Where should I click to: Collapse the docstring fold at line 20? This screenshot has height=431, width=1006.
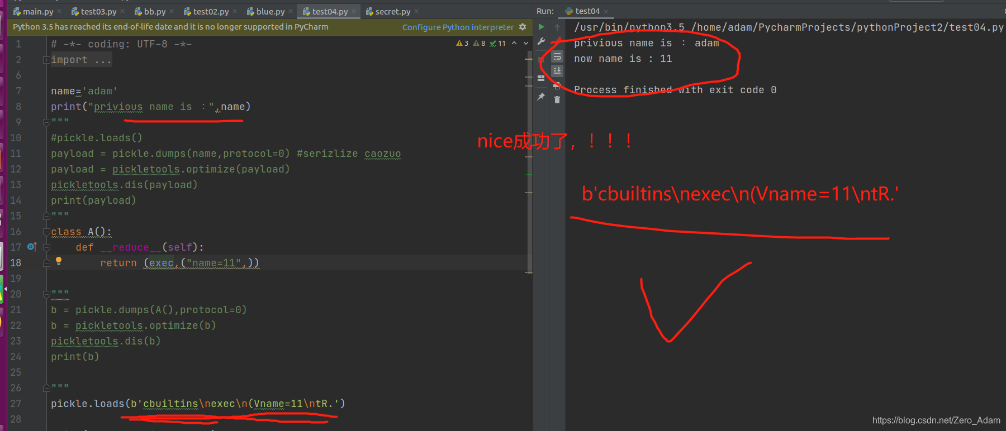[x=46, y=294]
